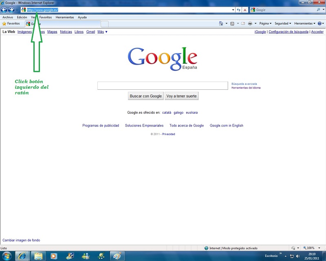Click the Imágenes link
This screenshot has height=261, width=326.
24,32
